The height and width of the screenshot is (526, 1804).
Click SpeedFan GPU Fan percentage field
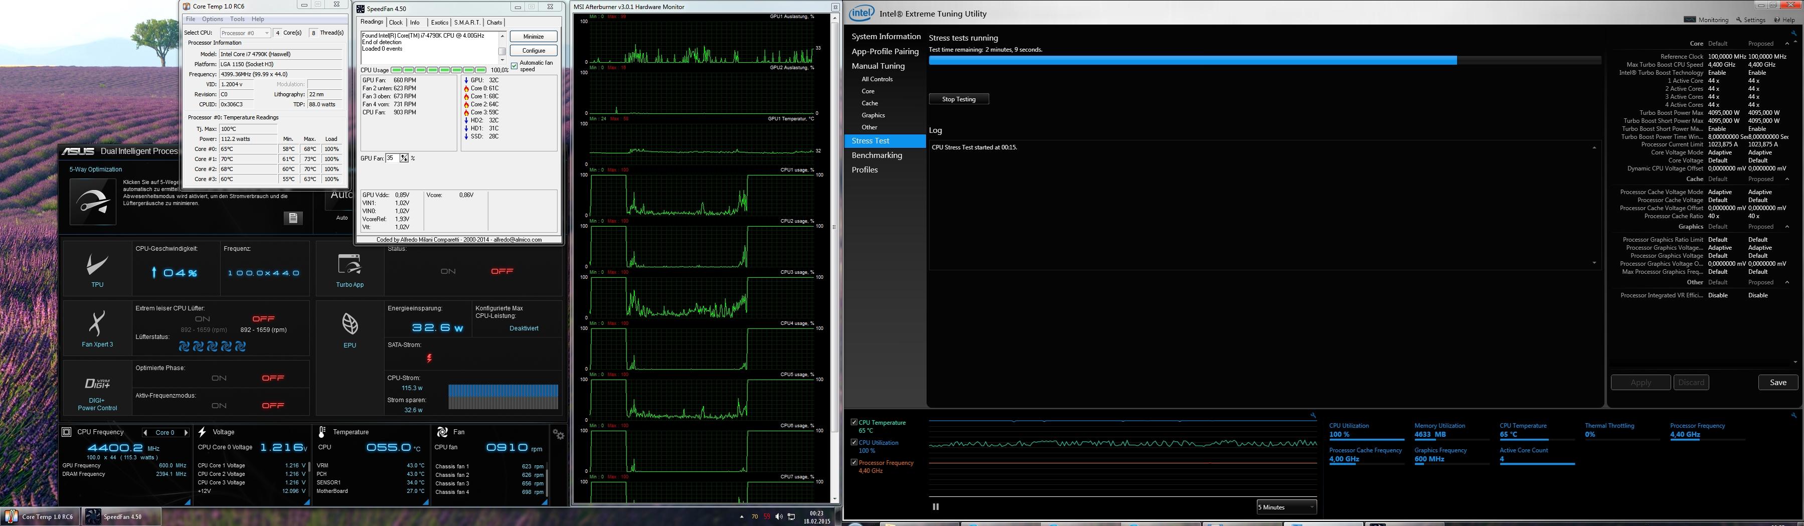(392, 158)
